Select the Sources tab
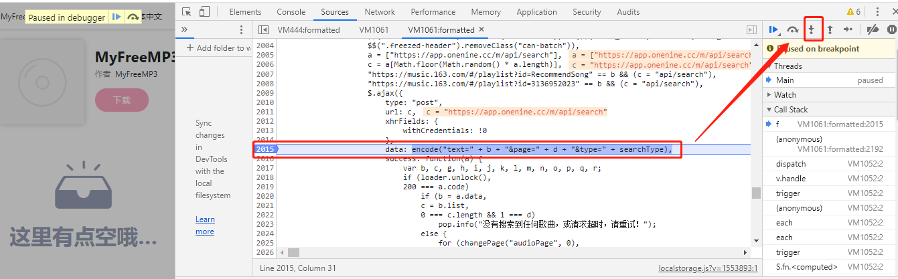 pos(335,11)
